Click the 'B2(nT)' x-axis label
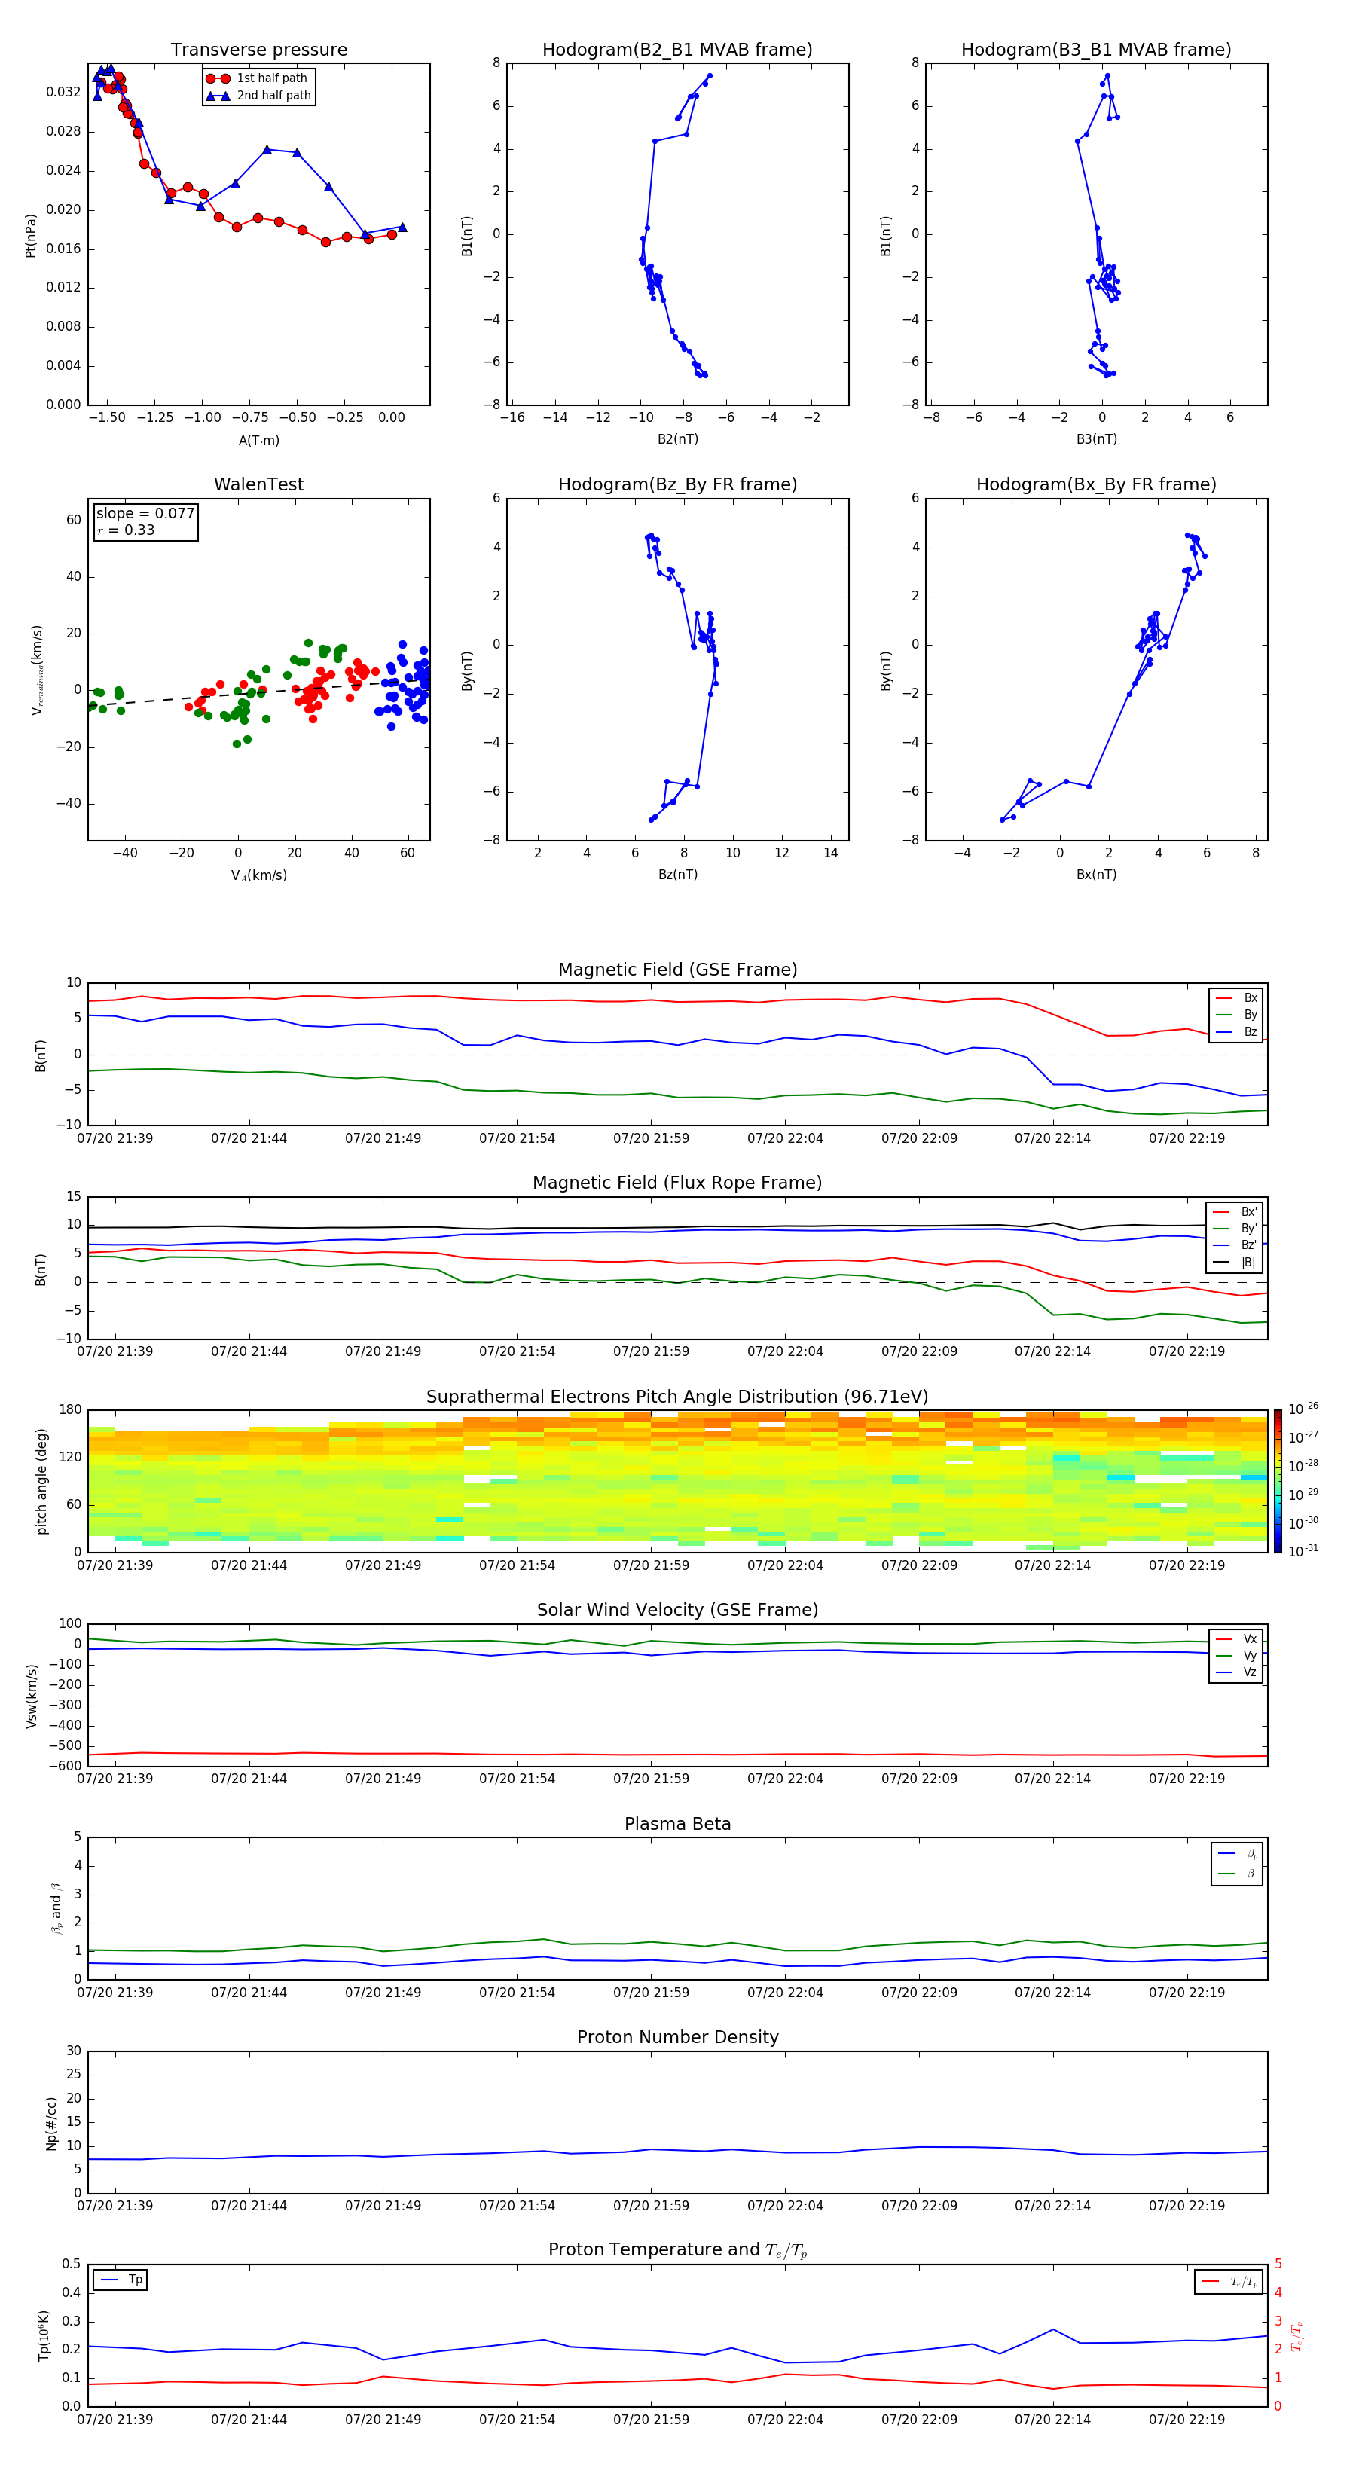Image resolution: width=1356 pixels, height=2486 pixels. point(677,439)
